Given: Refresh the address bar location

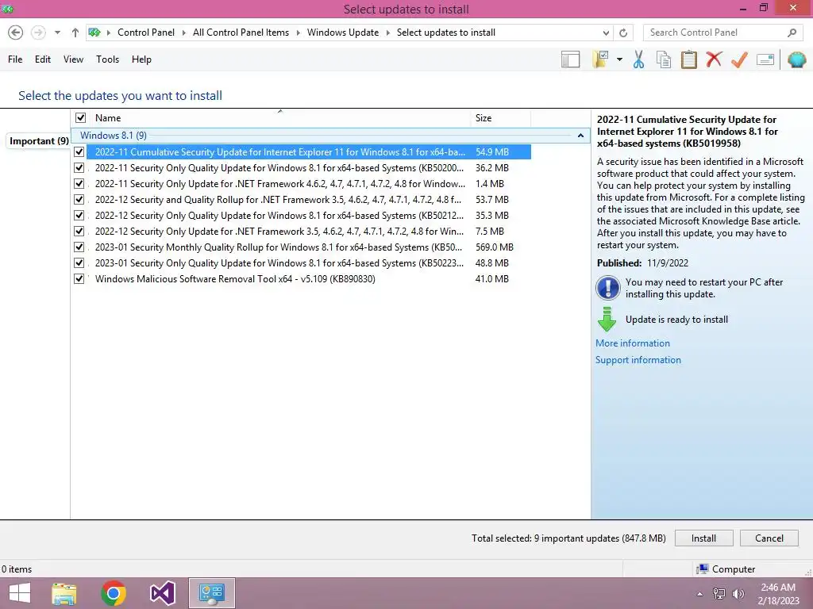Looking at the screenshot, I should [x=623, y=33].
